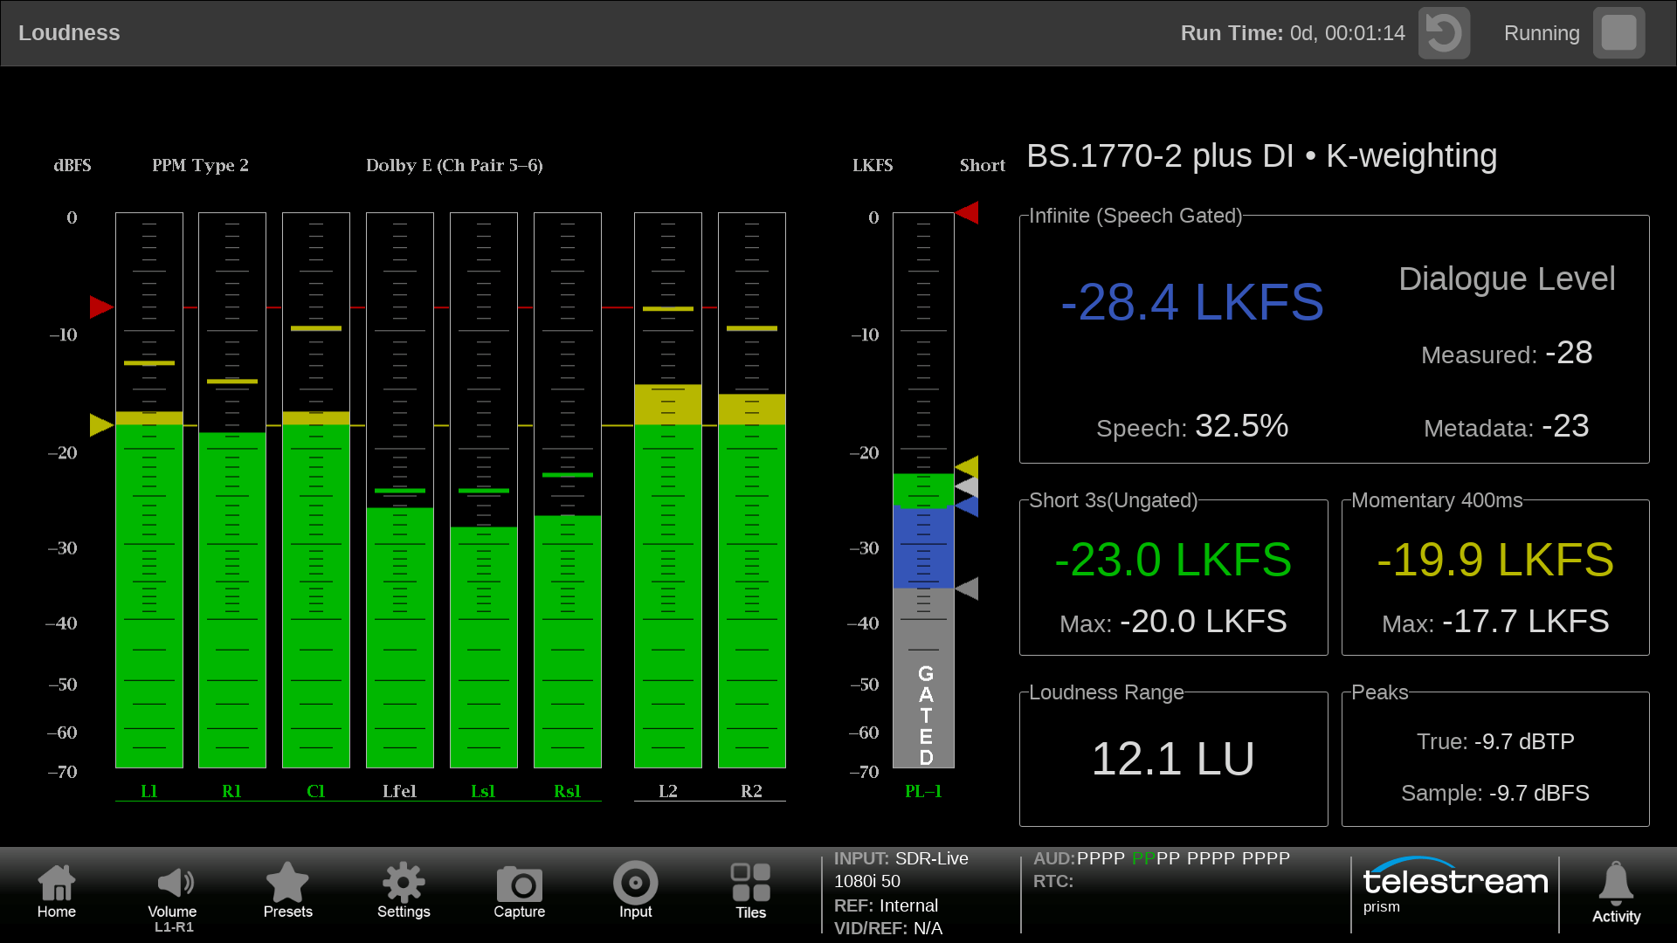Click the Loudness Range 12.1 LU value
The width and height of the screenshot is (1677, 943).
[1173, 758]
